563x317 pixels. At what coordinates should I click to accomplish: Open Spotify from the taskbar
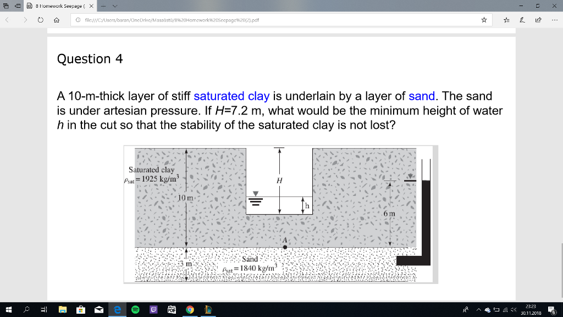point(135,310)
